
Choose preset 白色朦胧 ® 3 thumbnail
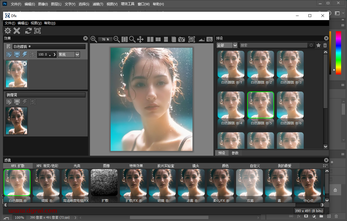(290, 64)
